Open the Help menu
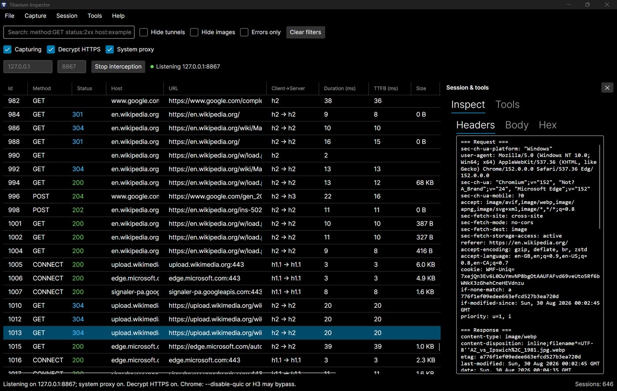Viewport: 617px width, 391px height. (118, 16)
